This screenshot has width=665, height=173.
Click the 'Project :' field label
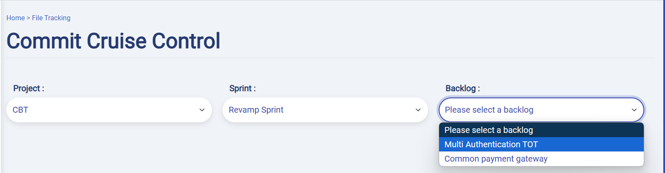click(x=28, y=88)
